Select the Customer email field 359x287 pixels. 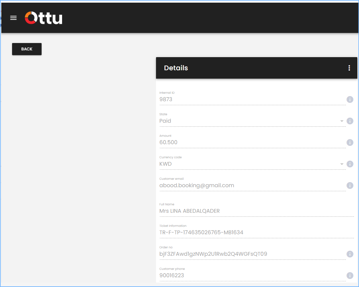tap(253, 186)
